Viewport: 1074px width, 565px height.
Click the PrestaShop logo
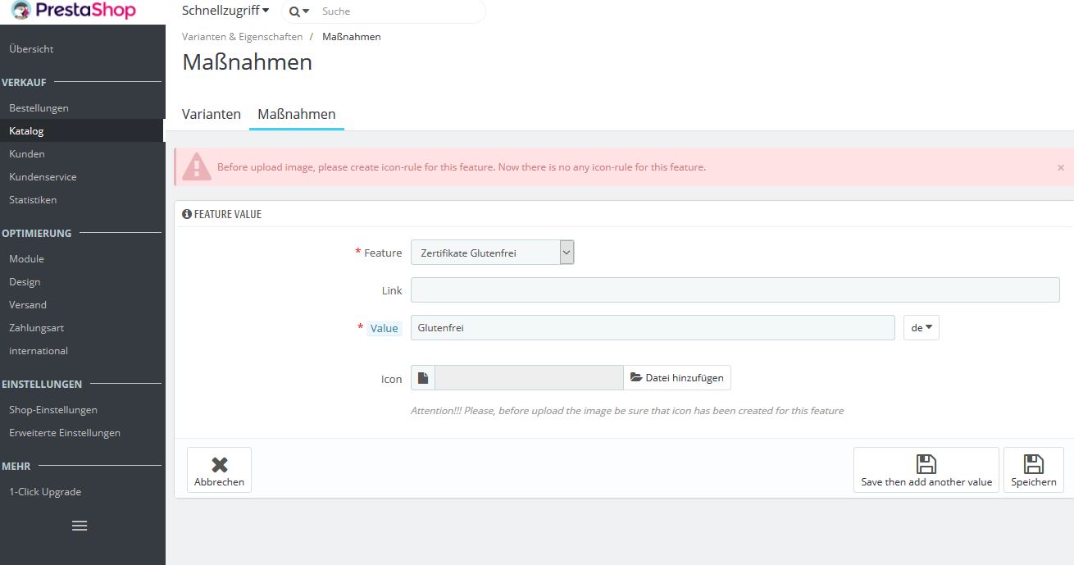(x=74, y=11)
